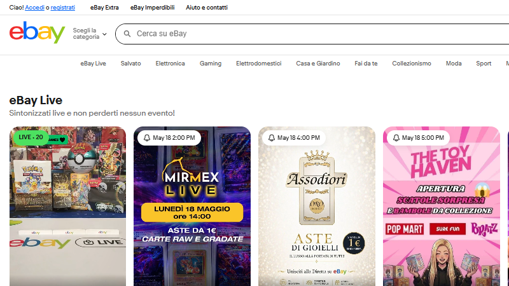Image resolution: width=509 pixels, height=286 pixels.
Task: Select Sport in category navigation
Action: click(x=484, y=64)
